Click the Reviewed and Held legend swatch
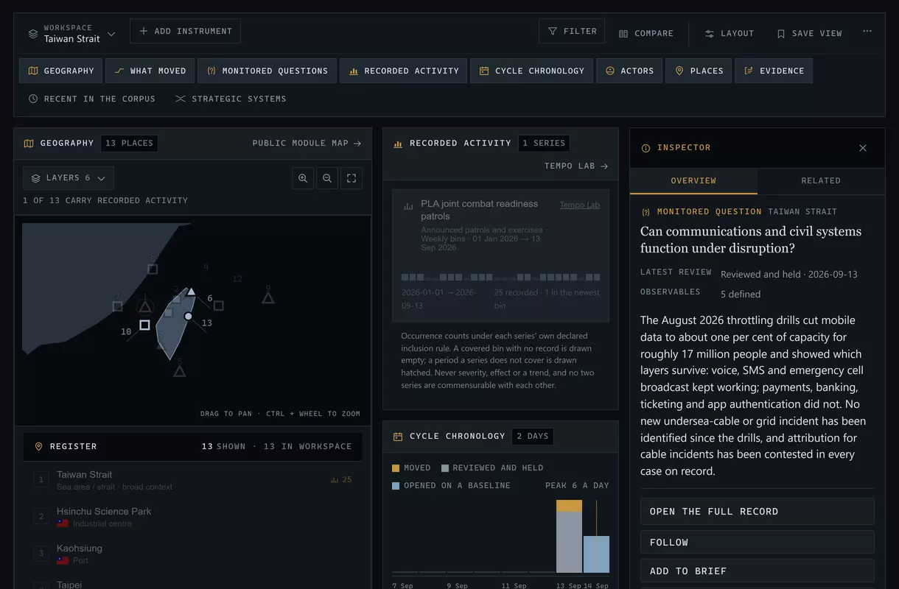The height and width of the screenshot is (589, 899). (445, 468)
